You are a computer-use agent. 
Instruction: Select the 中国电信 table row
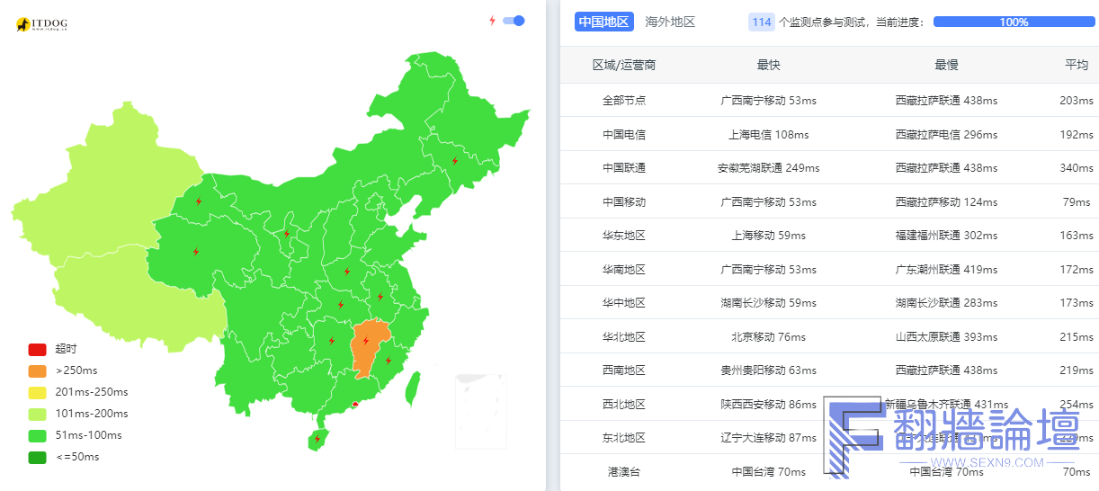[x=829, y=134]
